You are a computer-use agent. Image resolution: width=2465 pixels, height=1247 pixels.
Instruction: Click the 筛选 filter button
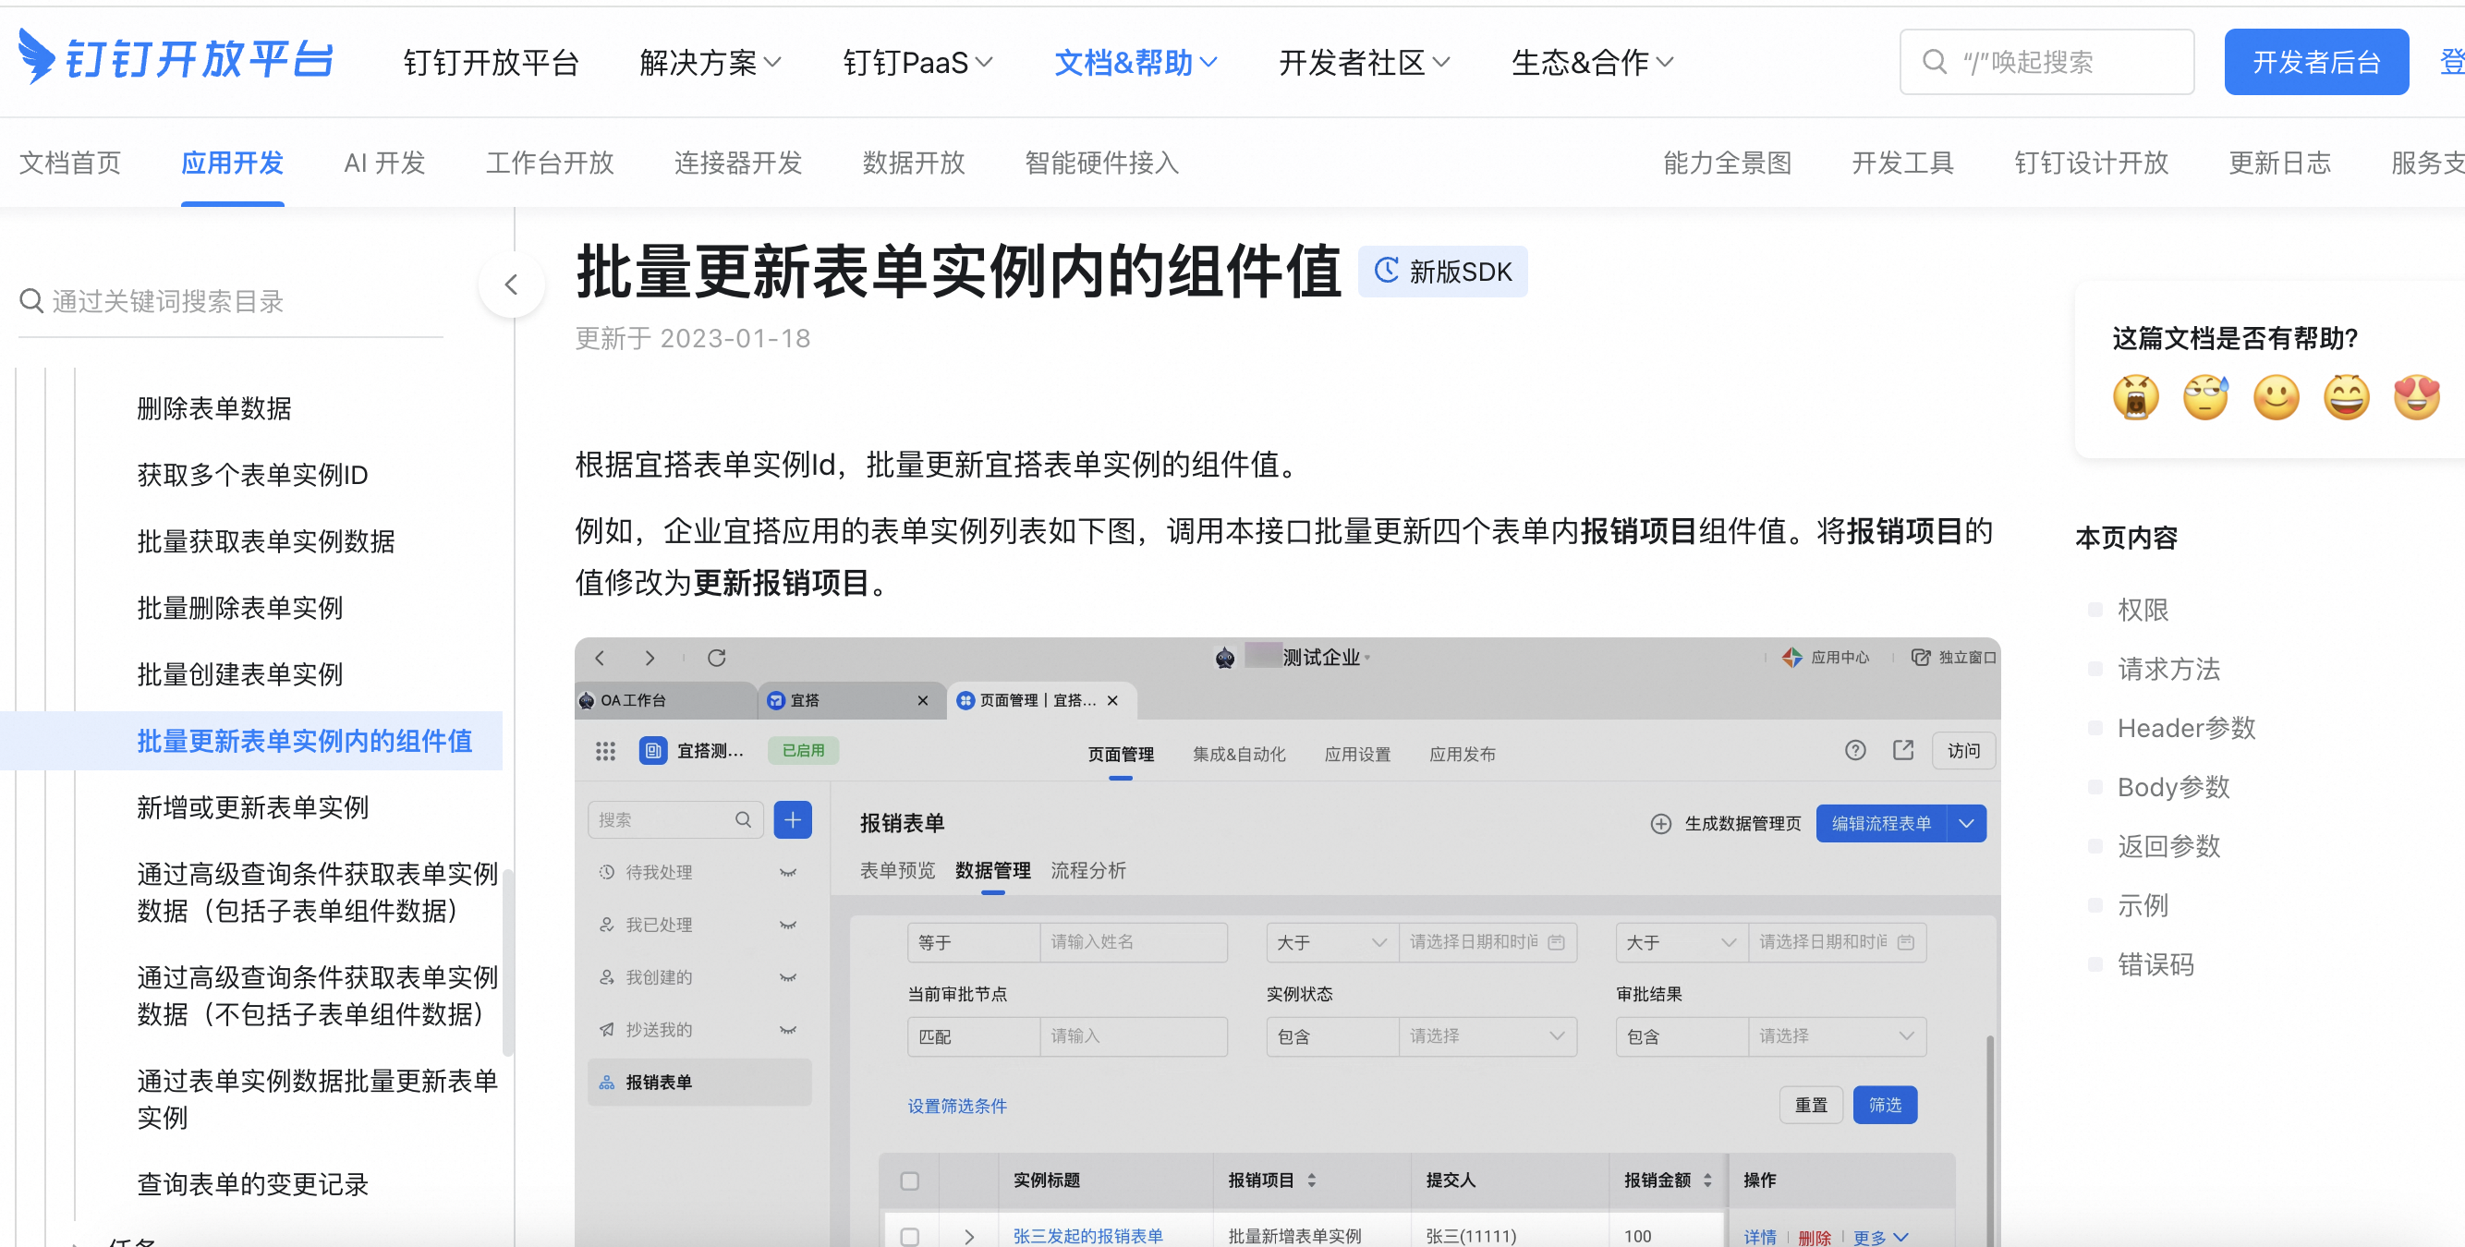[1884, 1106]
